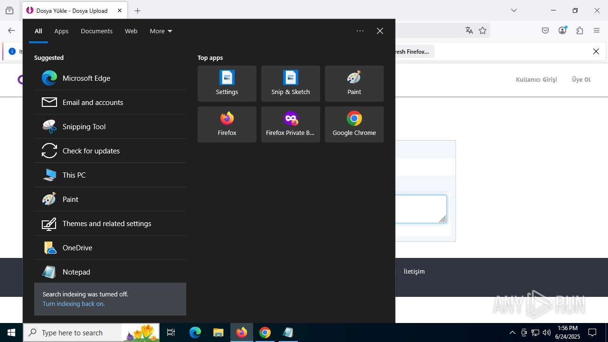This screenshot has height=342, width=608.
Task: Click Üye Ol link
Action: click(581, 79)
